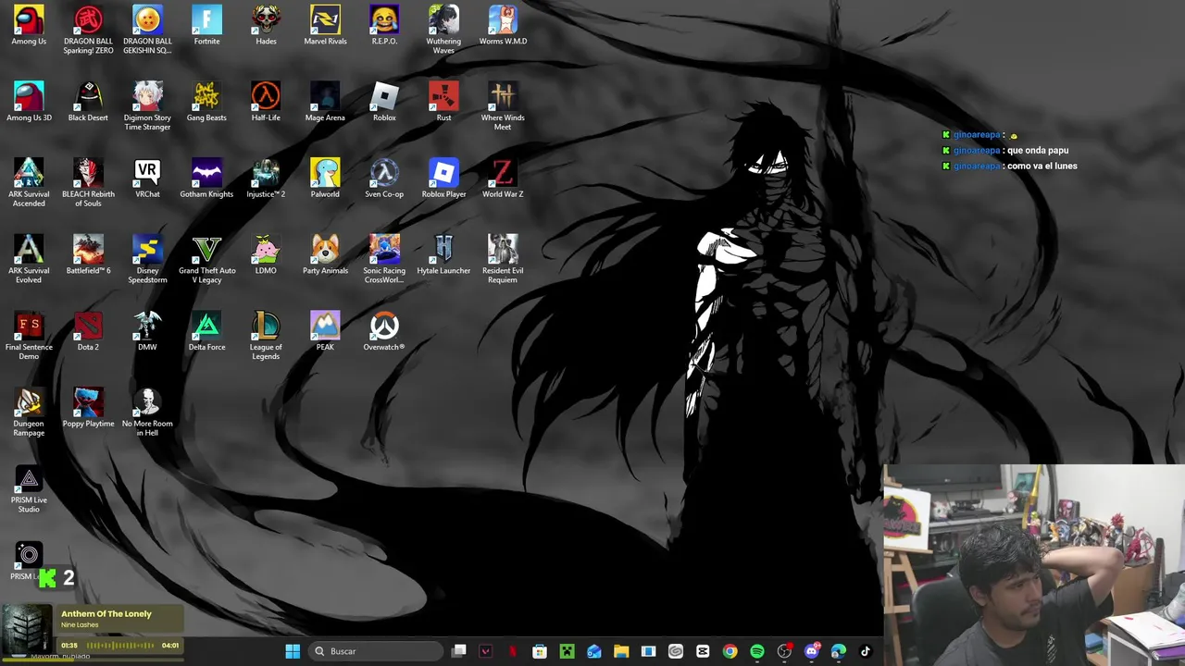Open TikTok from the taskbar

click(x=866, y=651)
